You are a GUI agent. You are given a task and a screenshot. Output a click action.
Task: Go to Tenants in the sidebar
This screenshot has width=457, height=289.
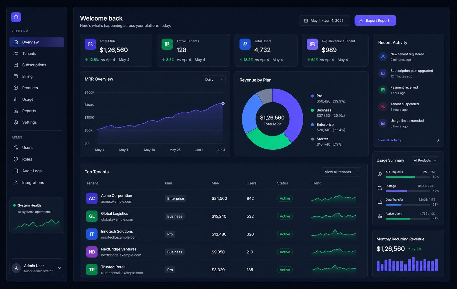pos(37,54)
